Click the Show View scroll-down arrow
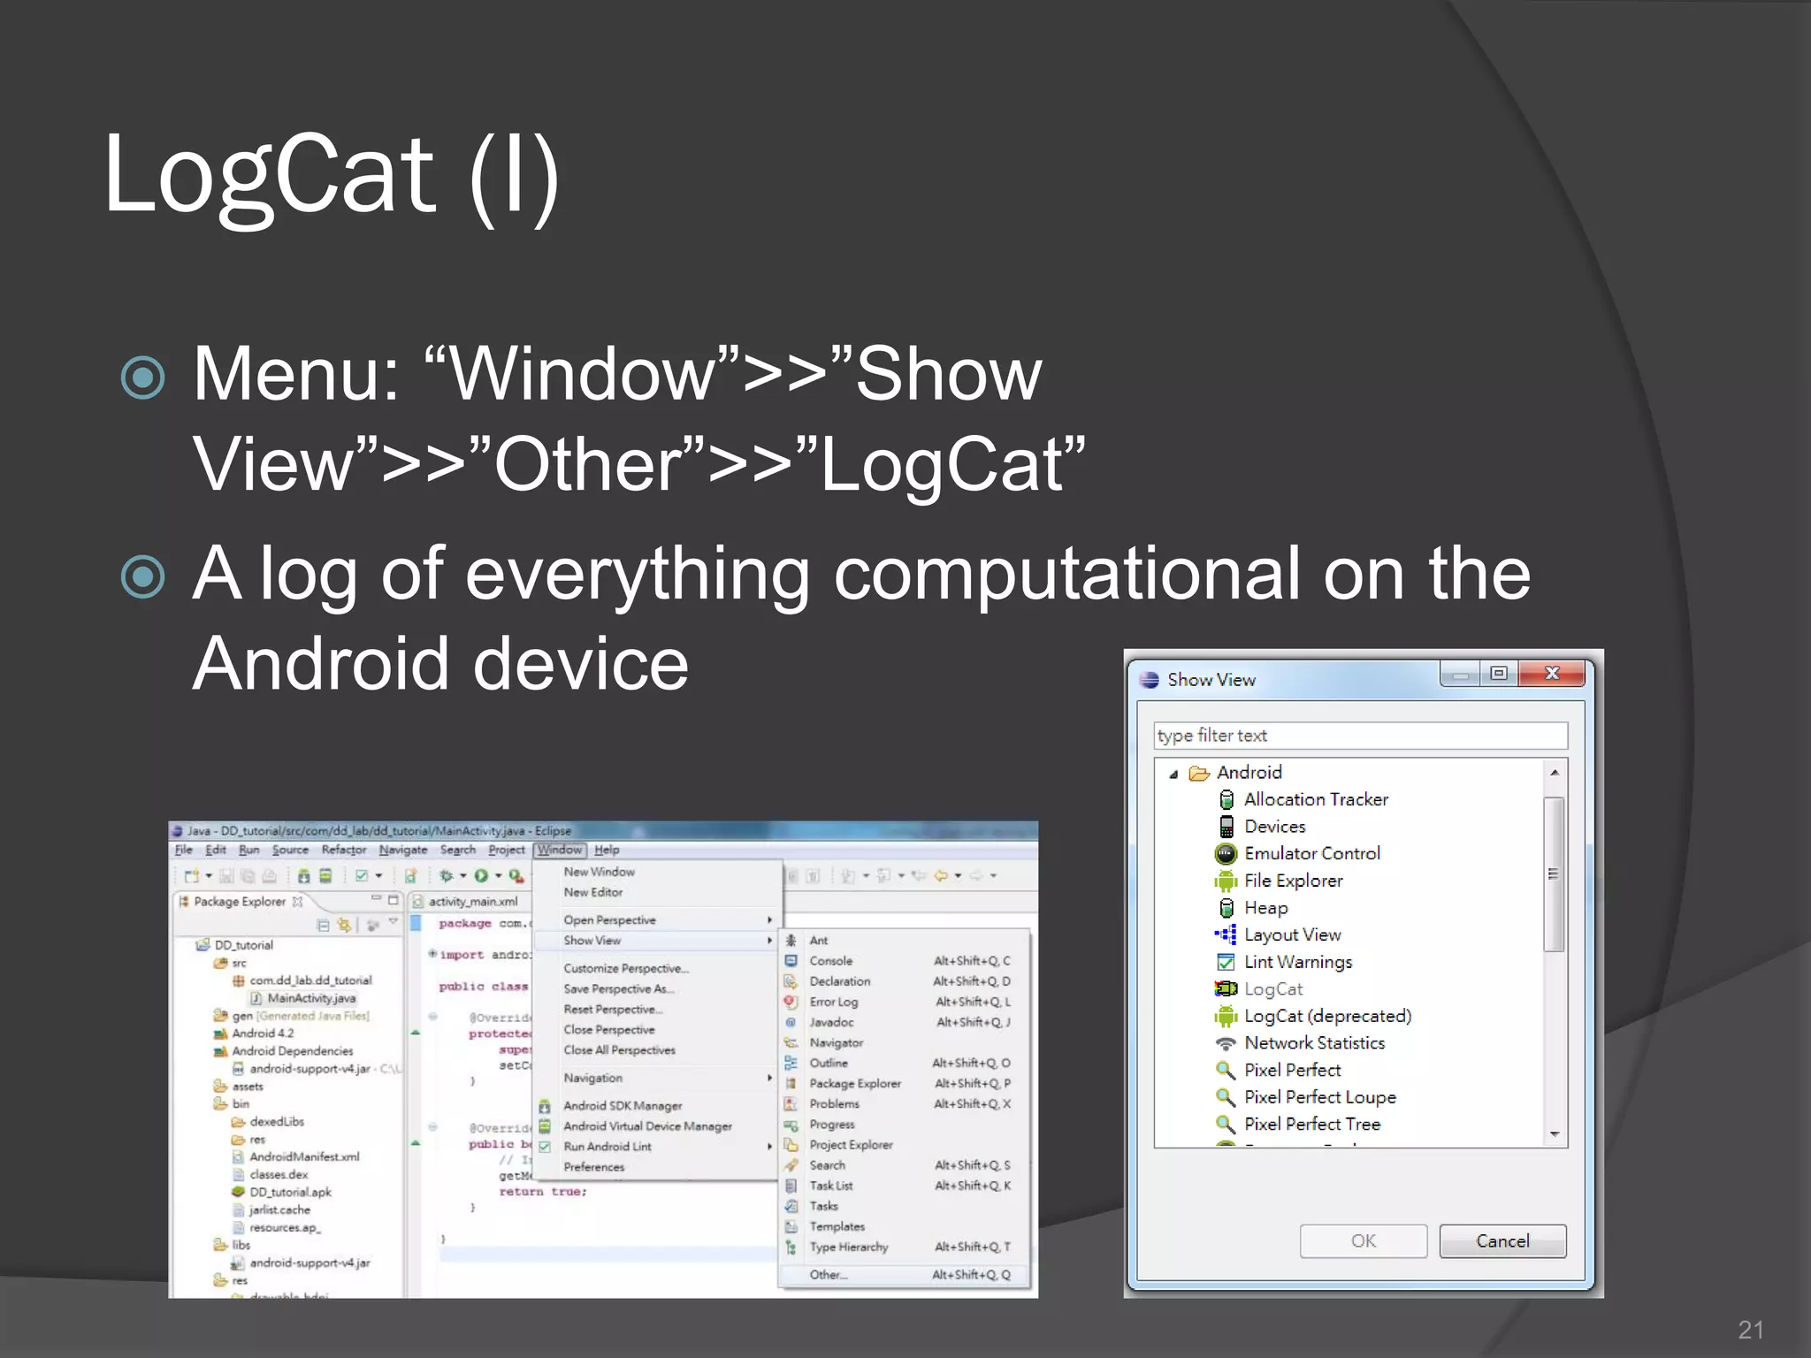The image size is (1811, 1358). [x=1555, y=1134]
